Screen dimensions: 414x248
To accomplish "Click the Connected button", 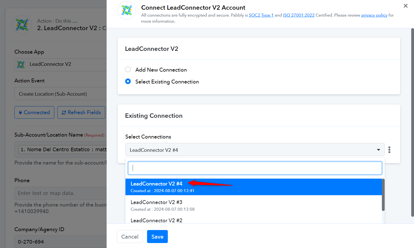I will (x=34, y=112).
